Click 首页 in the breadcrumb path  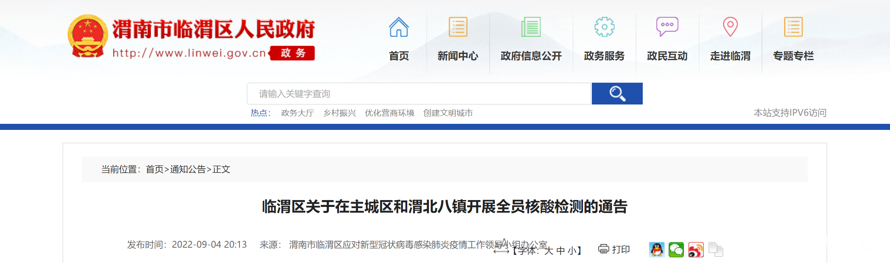tap(155, 169)
